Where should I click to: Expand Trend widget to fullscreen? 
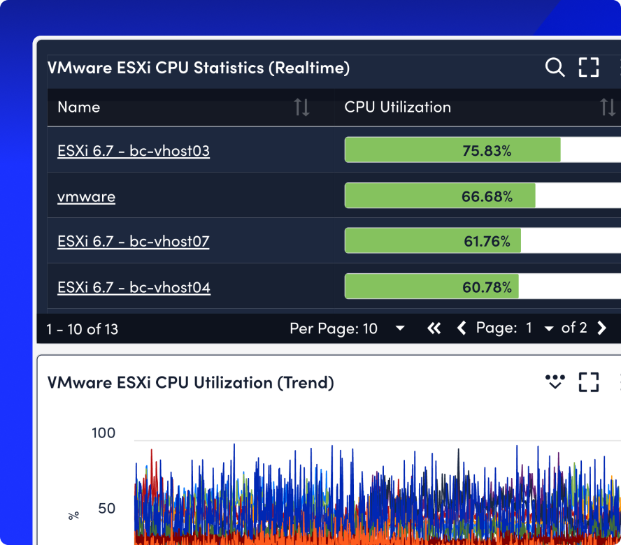pyautogui.click(x=589, y=382)
